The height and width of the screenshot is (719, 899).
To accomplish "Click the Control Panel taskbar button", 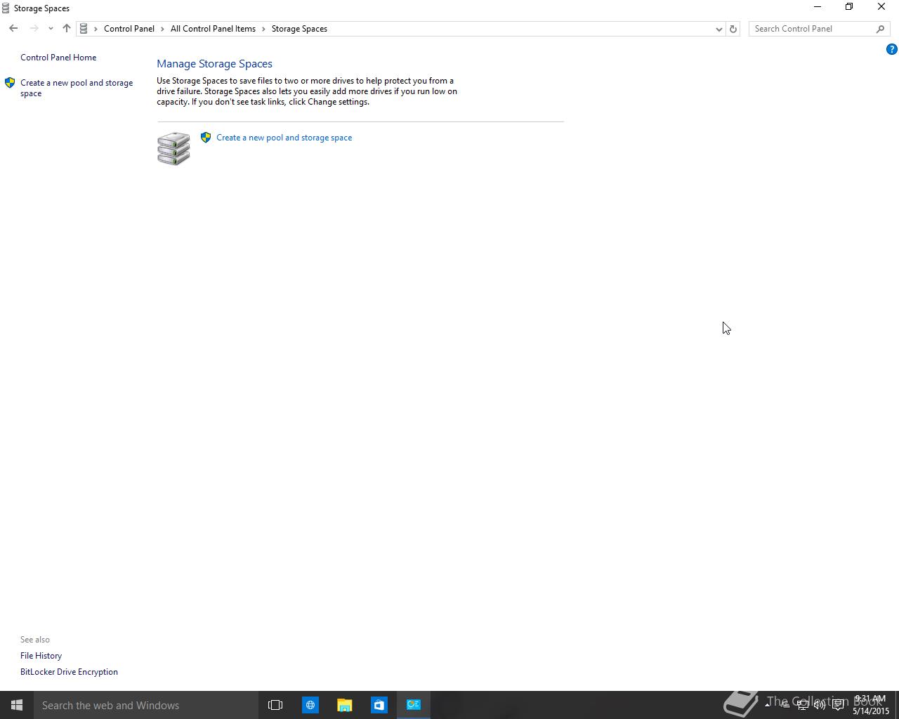I will pos(414,705).
